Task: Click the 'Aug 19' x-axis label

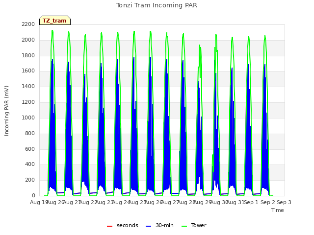Action: [x=39, y=202]
